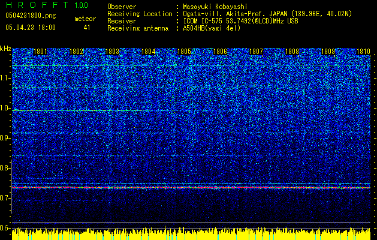377x240 pixels.
Task: Click the kHz axis unit label
Action: tap(5, 49)
